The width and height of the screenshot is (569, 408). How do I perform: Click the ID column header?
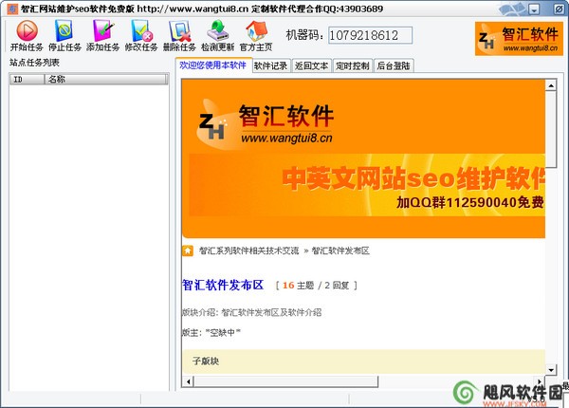click(28, 79)
